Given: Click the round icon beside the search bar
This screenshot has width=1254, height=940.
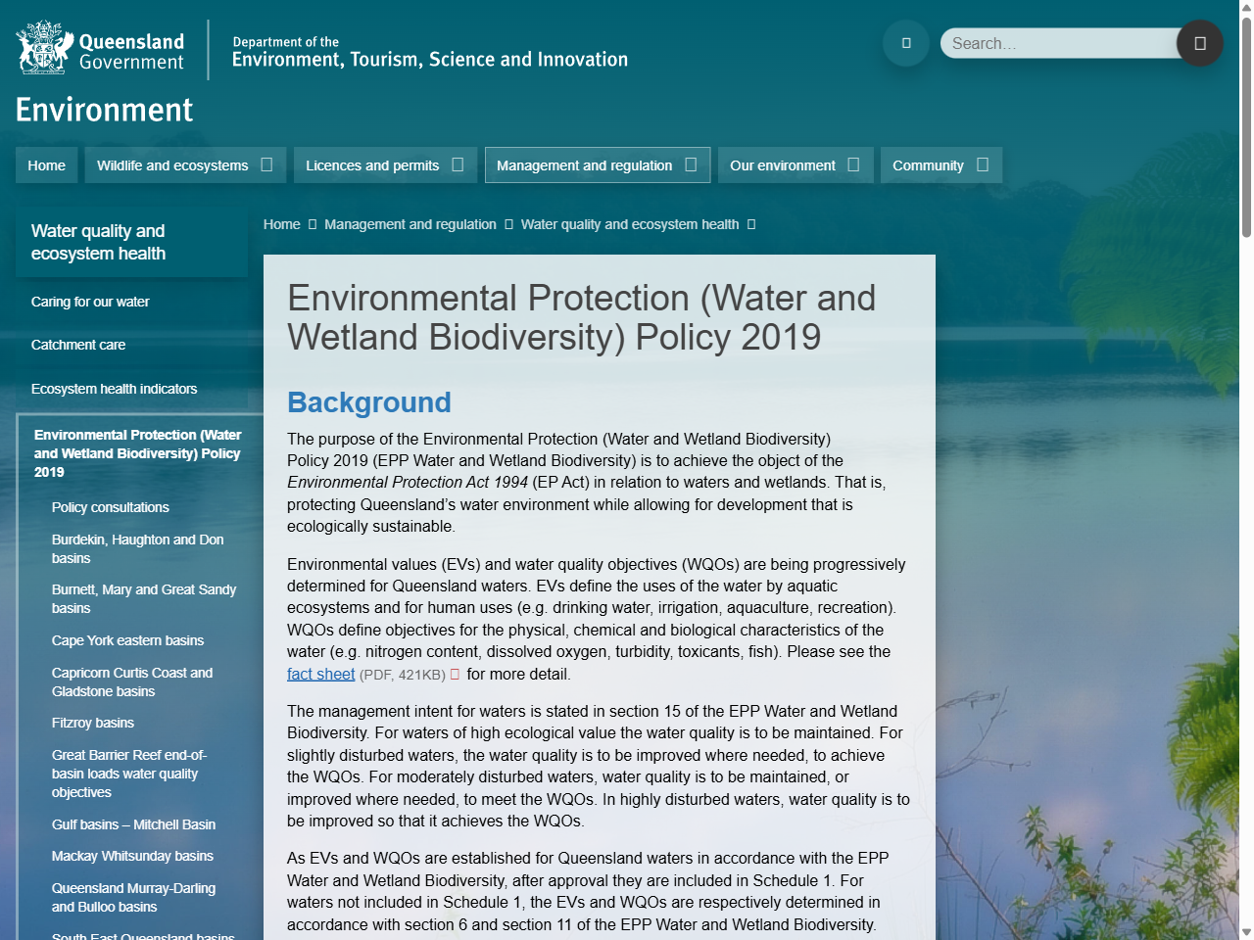Looking at the screenshot, I should click(x=905, y=43).
